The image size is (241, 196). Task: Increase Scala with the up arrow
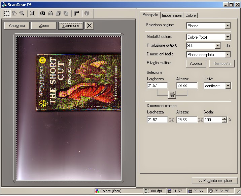[224, 118]
